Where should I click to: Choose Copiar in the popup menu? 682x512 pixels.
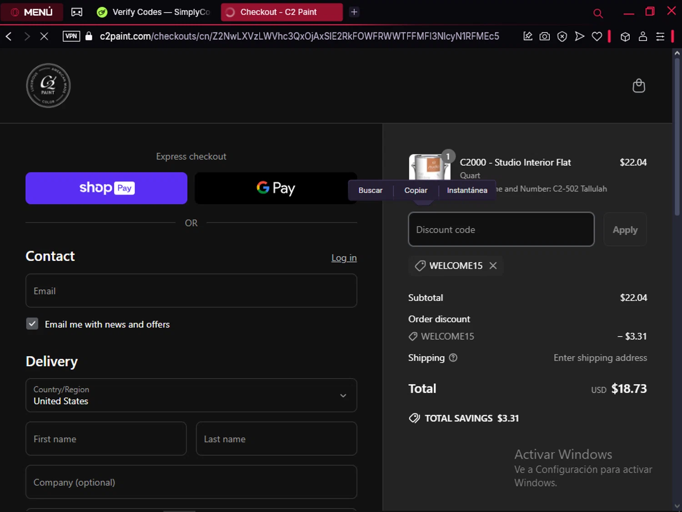(416, 190)
